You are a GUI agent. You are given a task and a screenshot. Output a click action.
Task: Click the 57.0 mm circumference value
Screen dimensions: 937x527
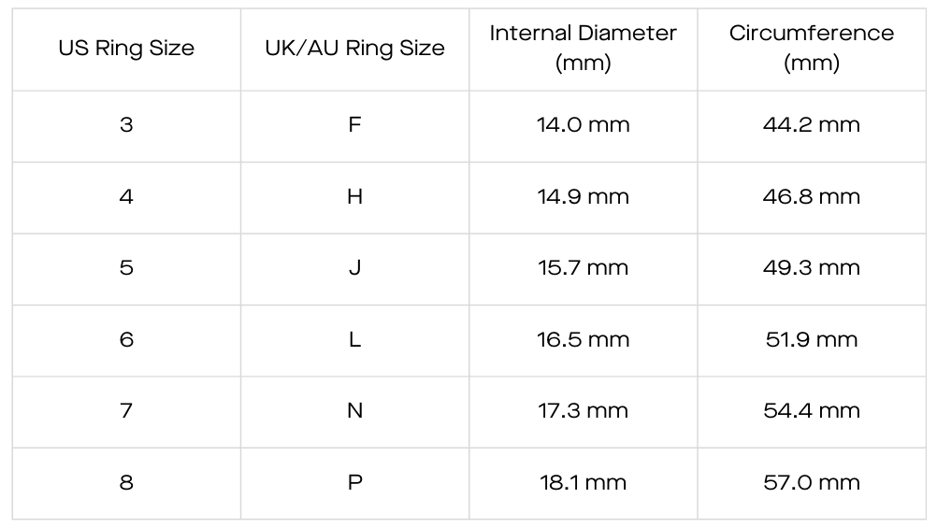tap(812, 483)
